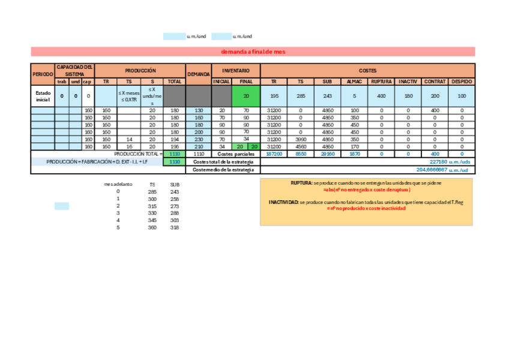The height and width of the screenshot is (359, 509).
Task: Select the "mes adelanto" column heading
Action: pos(118,185)
